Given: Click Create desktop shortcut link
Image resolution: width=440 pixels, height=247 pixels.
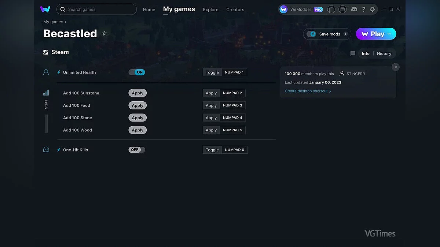Looking at the screenshot, I should (x=306, y=91).
